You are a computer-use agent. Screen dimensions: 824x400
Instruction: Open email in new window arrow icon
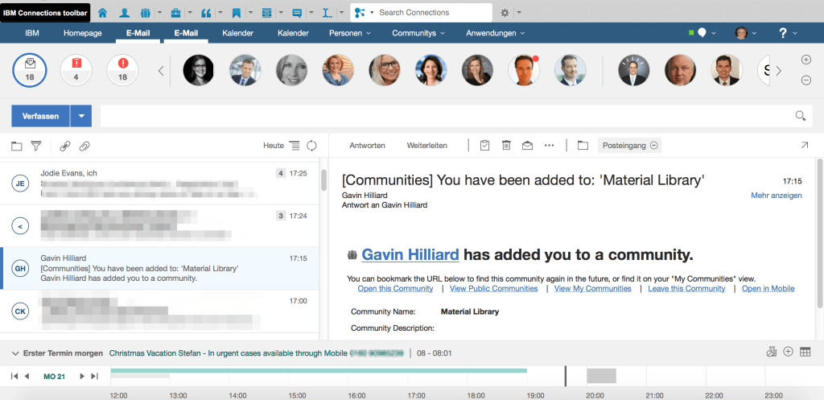804,146
